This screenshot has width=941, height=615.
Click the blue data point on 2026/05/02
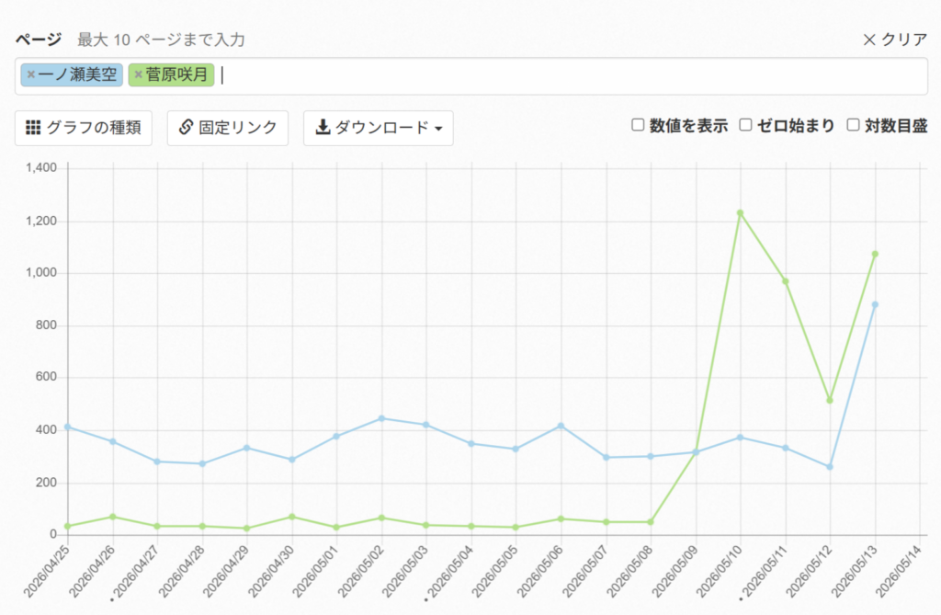tap(381, 418)
